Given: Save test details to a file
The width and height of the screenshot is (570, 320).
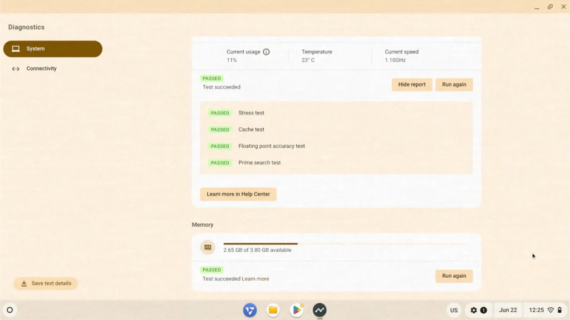Looking at the screenshot, I should coord(46,283).
